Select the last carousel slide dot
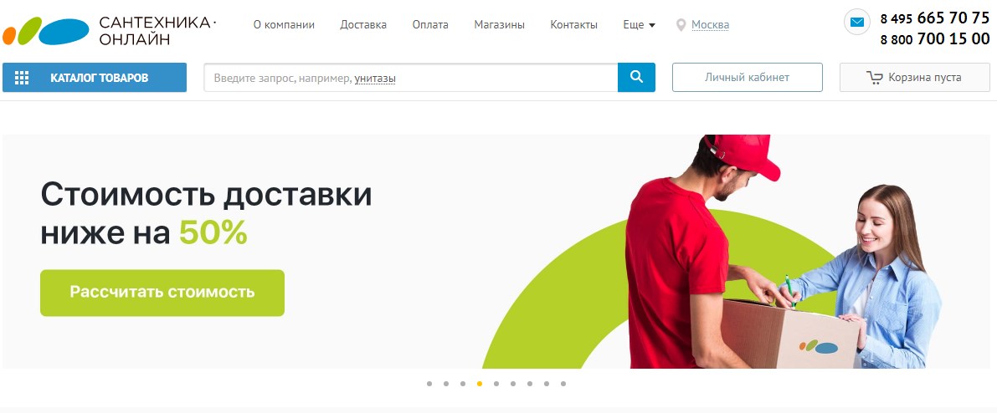997x413 pixels. tap(563, 384)
